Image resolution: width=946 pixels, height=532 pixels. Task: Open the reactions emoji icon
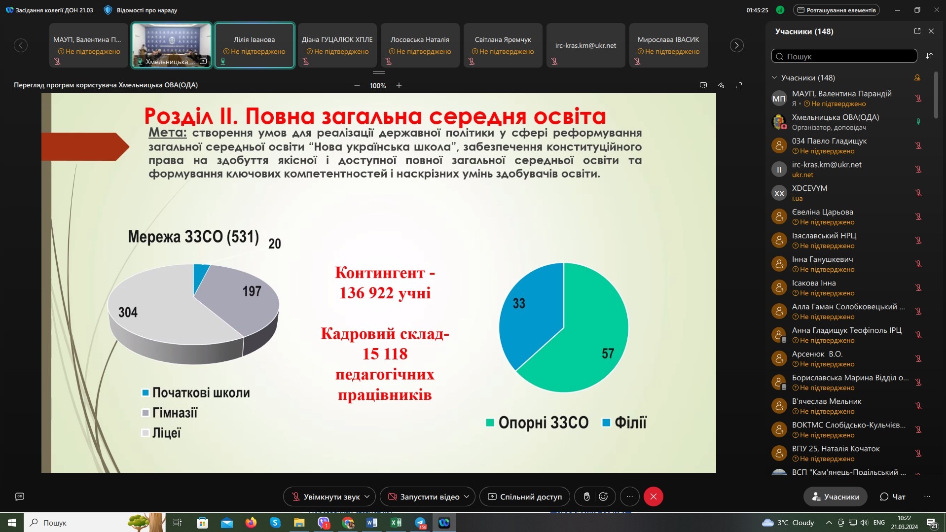(x=603, y=497)
